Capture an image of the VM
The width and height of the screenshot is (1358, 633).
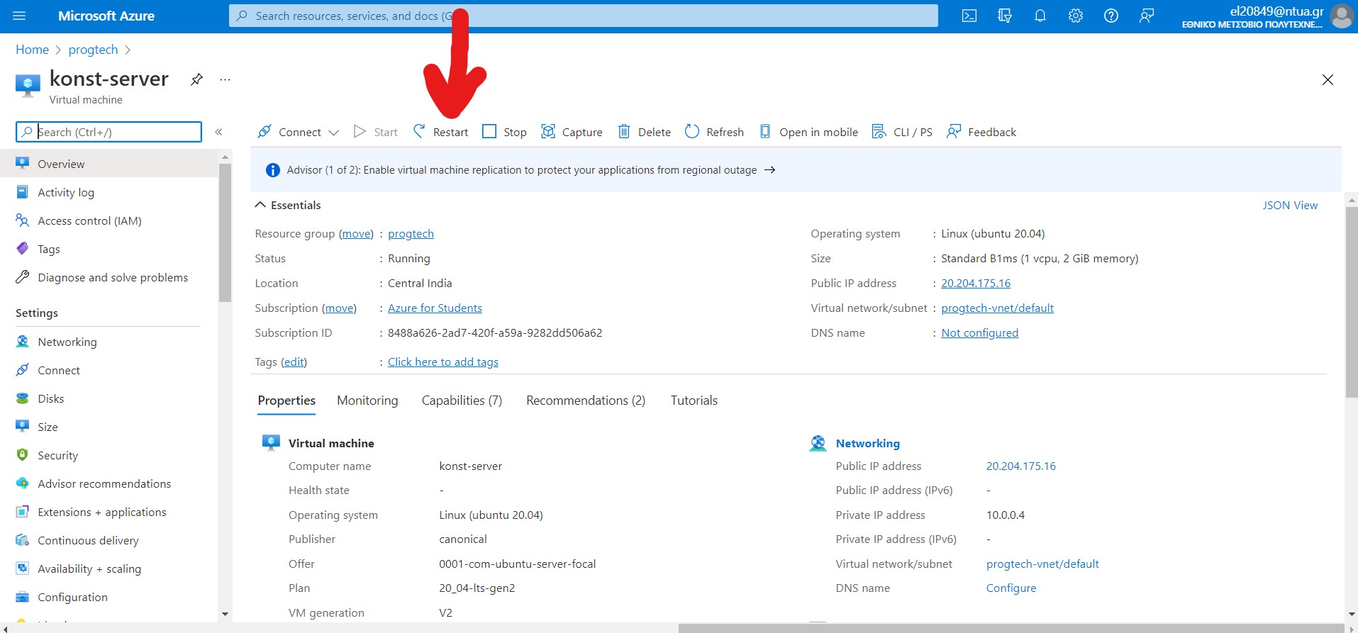pyautogui.click(x=572, y=132)
